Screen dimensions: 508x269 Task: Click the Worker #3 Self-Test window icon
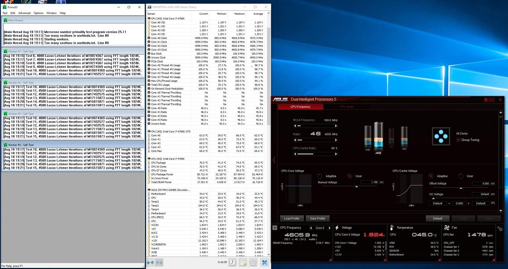[x=6, y=114]
